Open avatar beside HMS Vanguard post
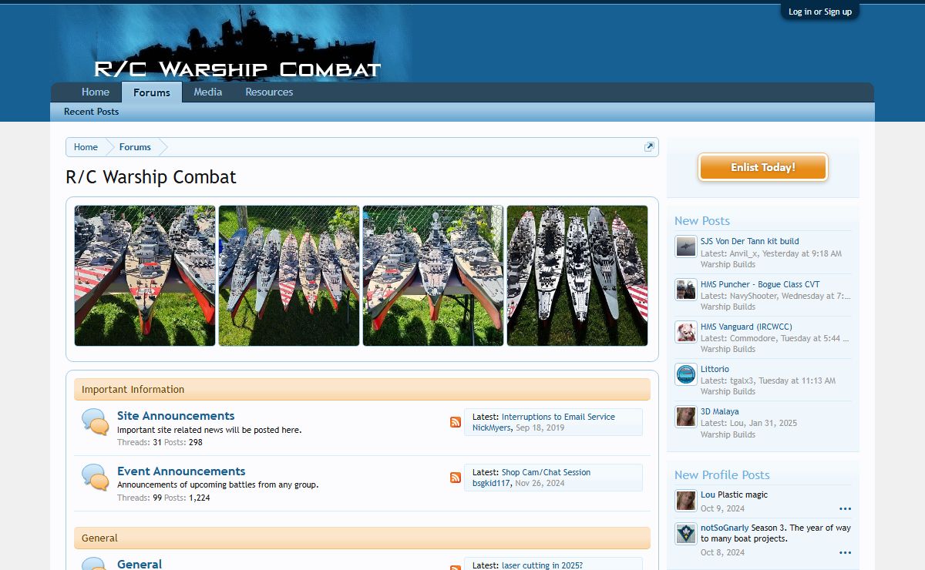925x570 pixels. click(x=686, y=331)
